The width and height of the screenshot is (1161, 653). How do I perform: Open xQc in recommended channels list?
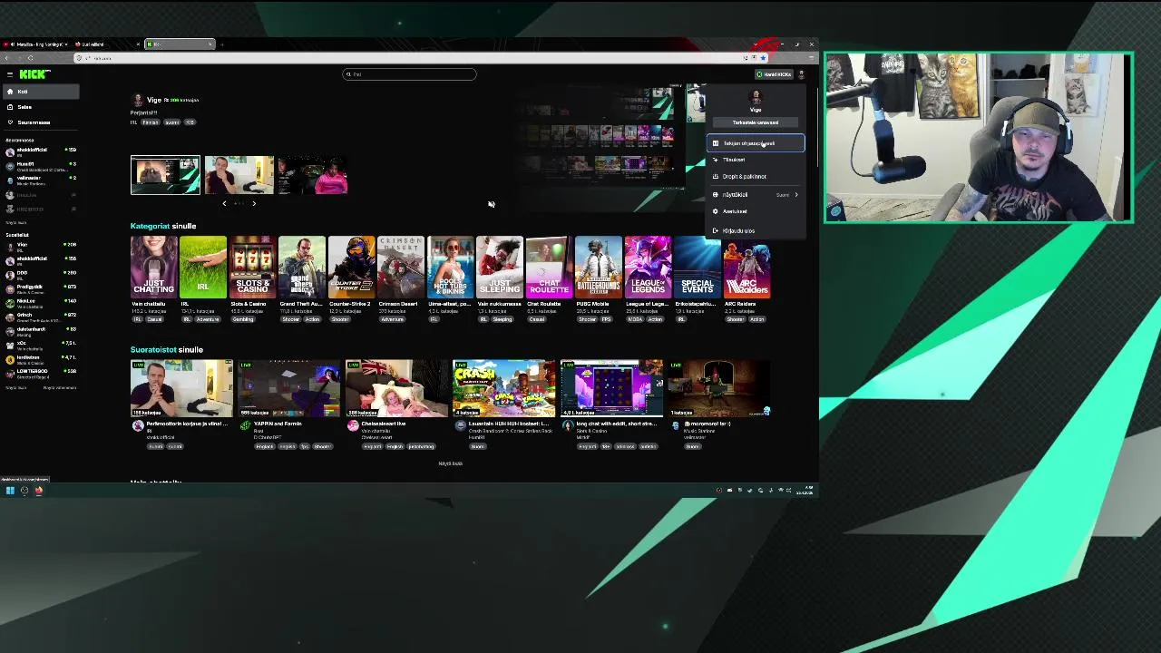(x=40, y=345)
